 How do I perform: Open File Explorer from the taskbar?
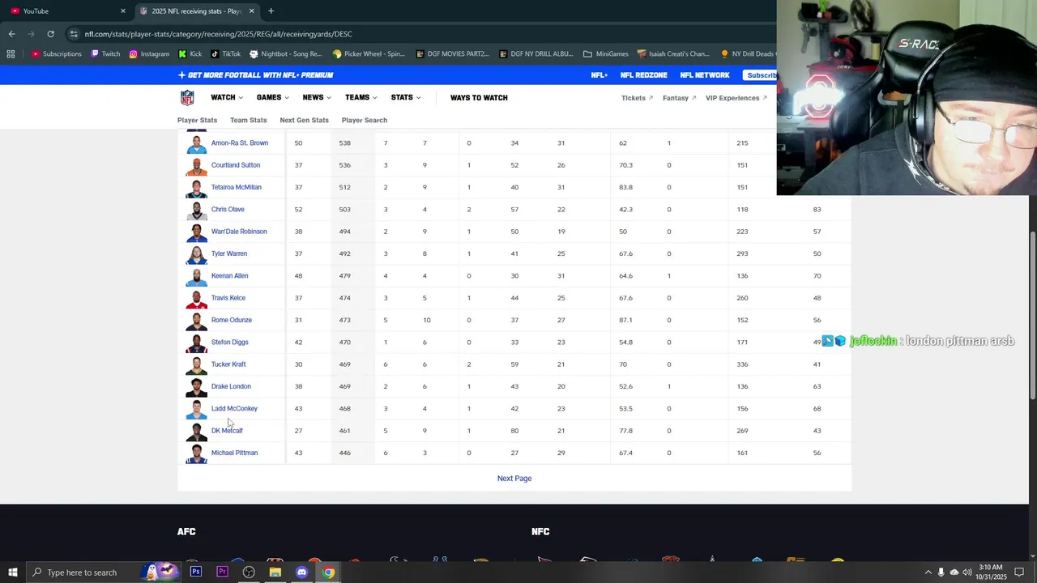click(x=275, y=572)
